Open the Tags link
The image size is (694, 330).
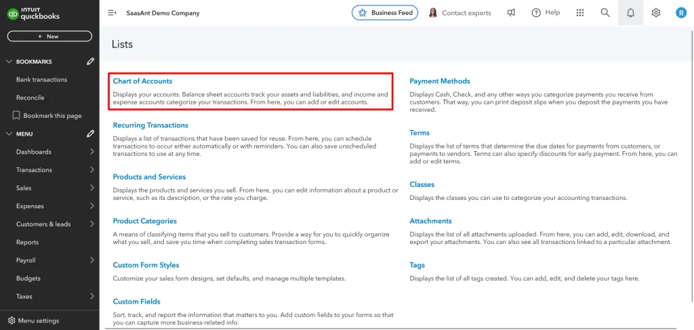coord(417,266)
